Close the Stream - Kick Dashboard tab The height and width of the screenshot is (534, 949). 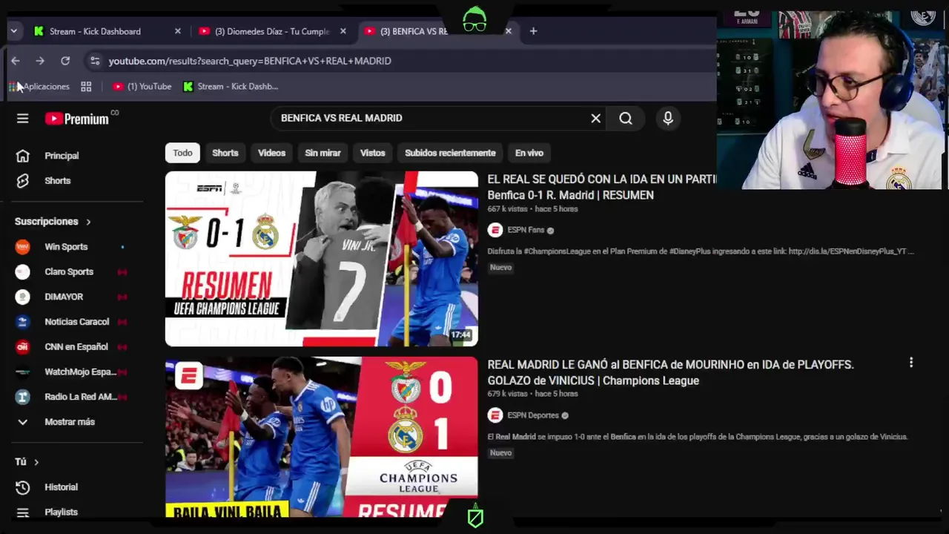coord(178,31)
